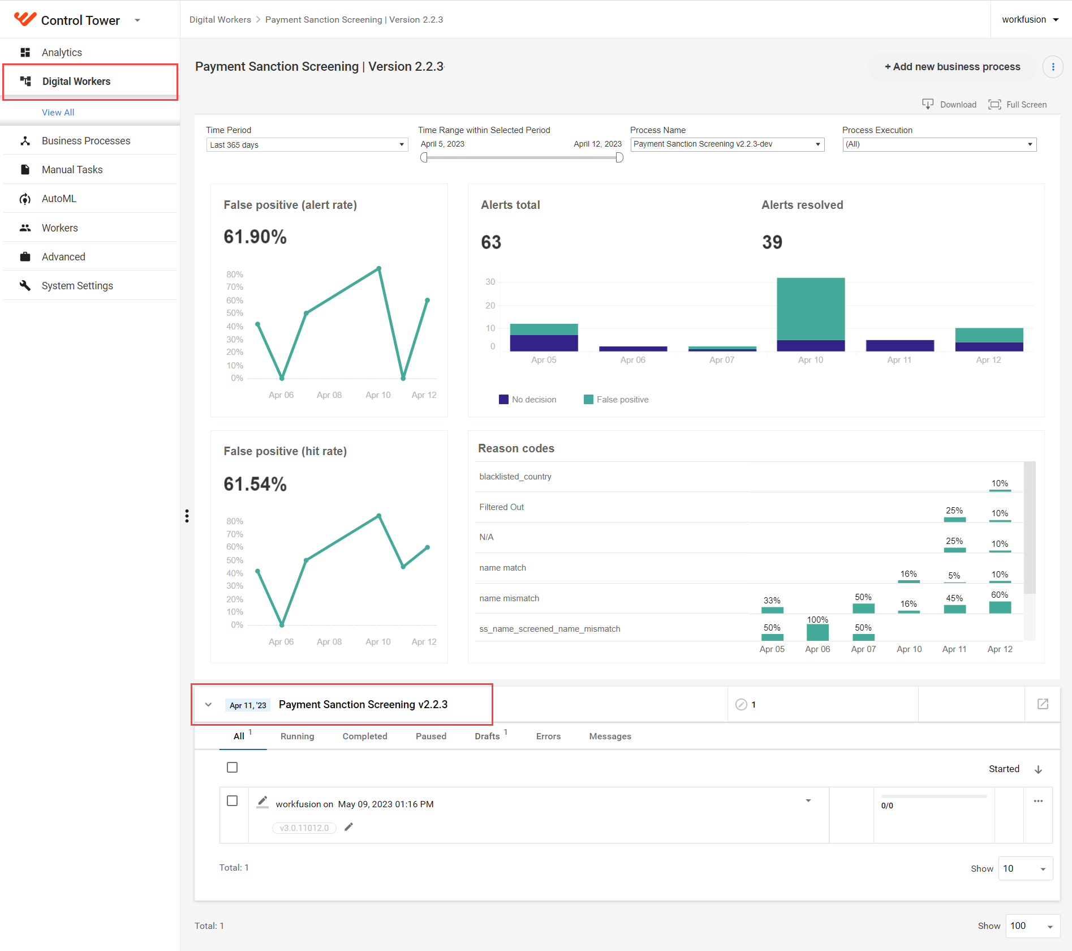The width and height of the screenshot is (1072, 951).
Task: Open the three-dot options menu beside Add new business process
Action: [1053, 67]
